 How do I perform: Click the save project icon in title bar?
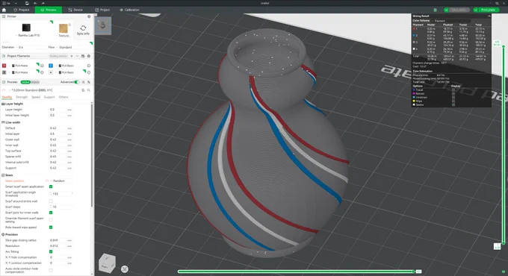point(27,3)
